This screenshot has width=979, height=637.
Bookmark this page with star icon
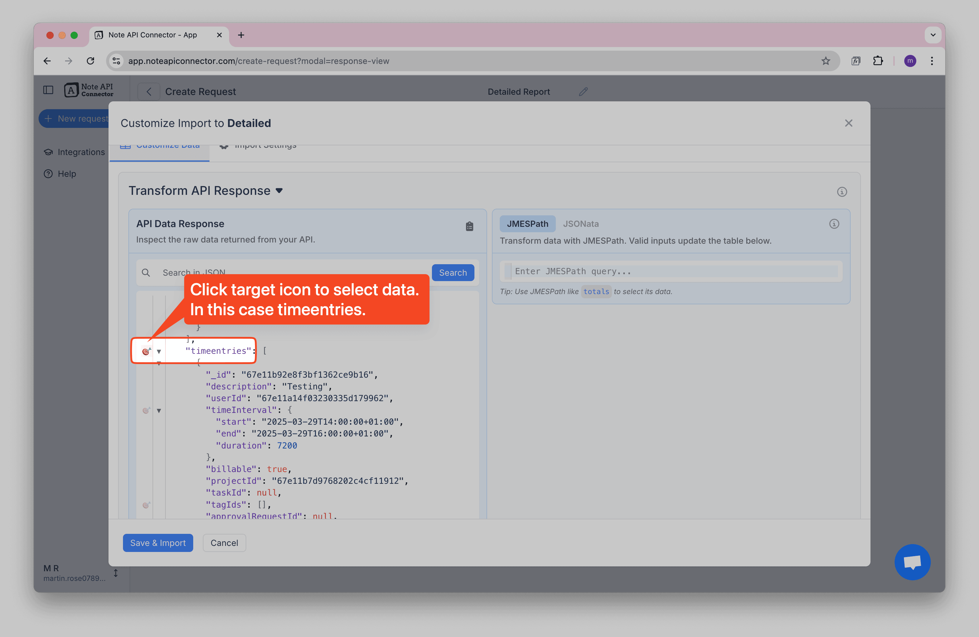(x=825, y=61)
